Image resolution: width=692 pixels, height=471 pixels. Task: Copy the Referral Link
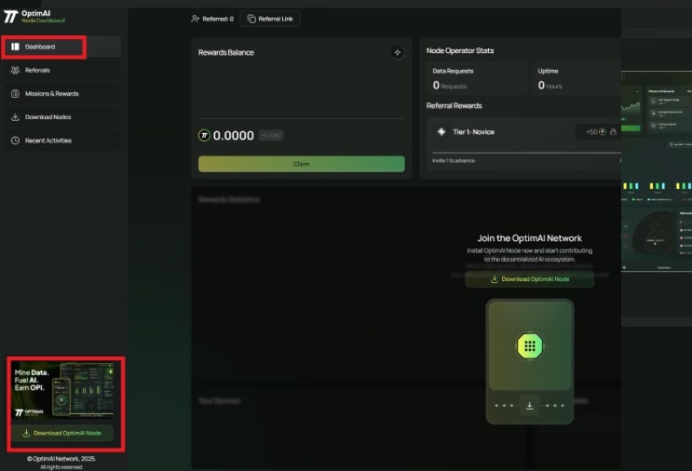(x=270, y=19)
